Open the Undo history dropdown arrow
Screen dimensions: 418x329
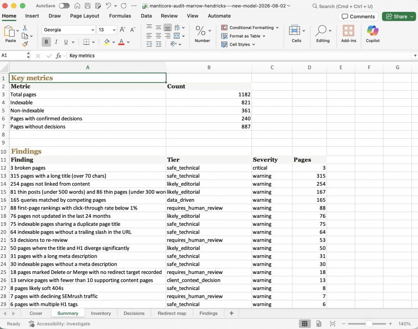click(x=116, y=6)
